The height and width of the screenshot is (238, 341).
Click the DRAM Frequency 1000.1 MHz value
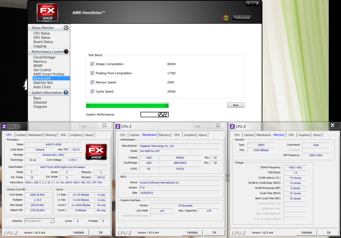pos(295,167)
